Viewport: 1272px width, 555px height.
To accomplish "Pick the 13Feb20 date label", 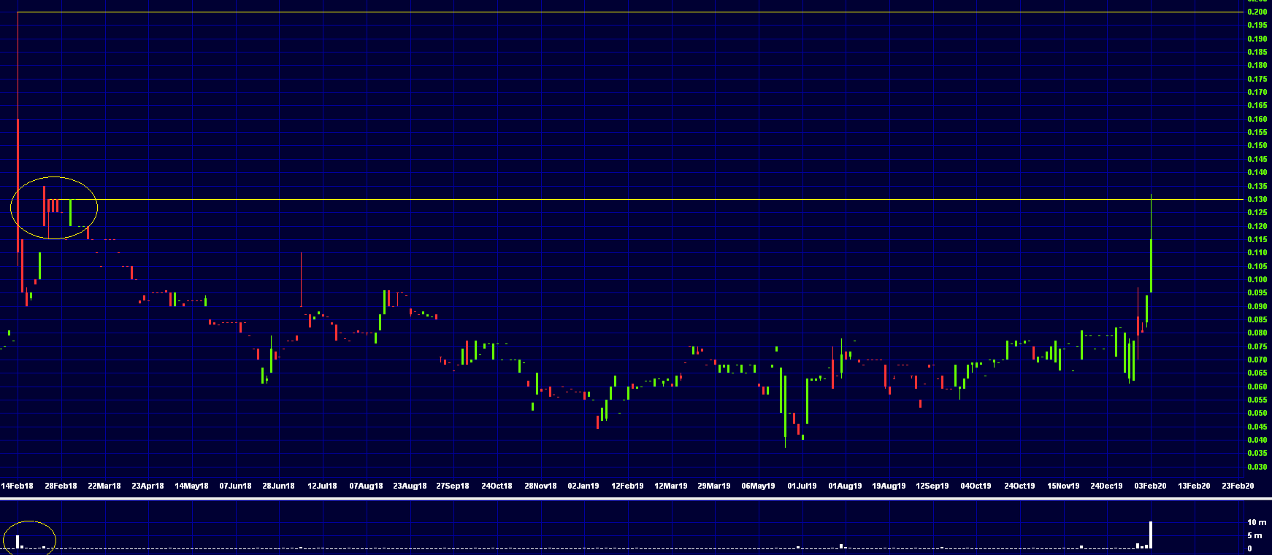I will [1194, 486].
